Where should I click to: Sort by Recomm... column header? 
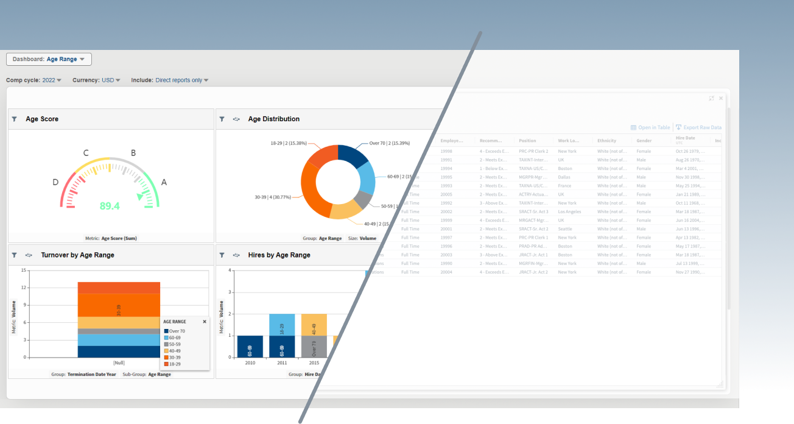[491, 141]
